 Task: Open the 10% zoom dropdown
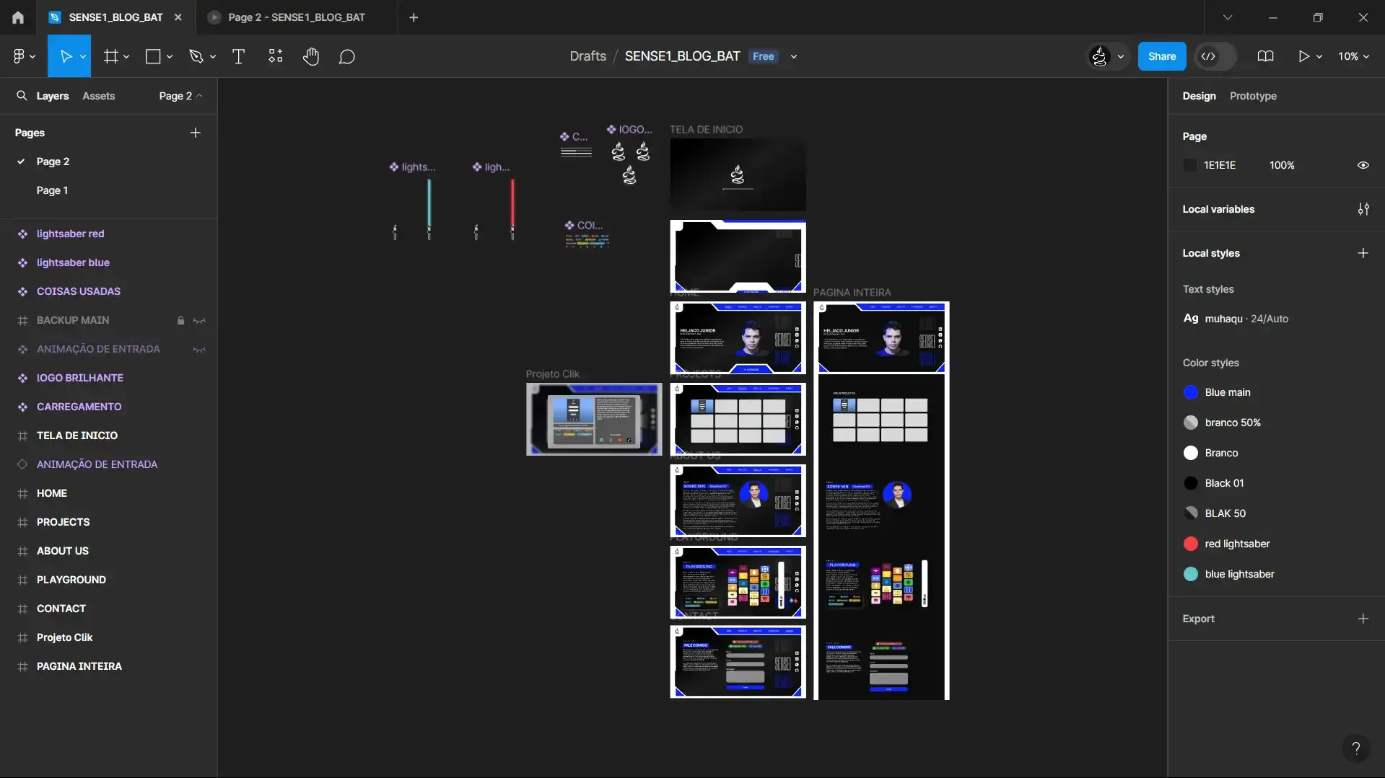(1353, 56)
